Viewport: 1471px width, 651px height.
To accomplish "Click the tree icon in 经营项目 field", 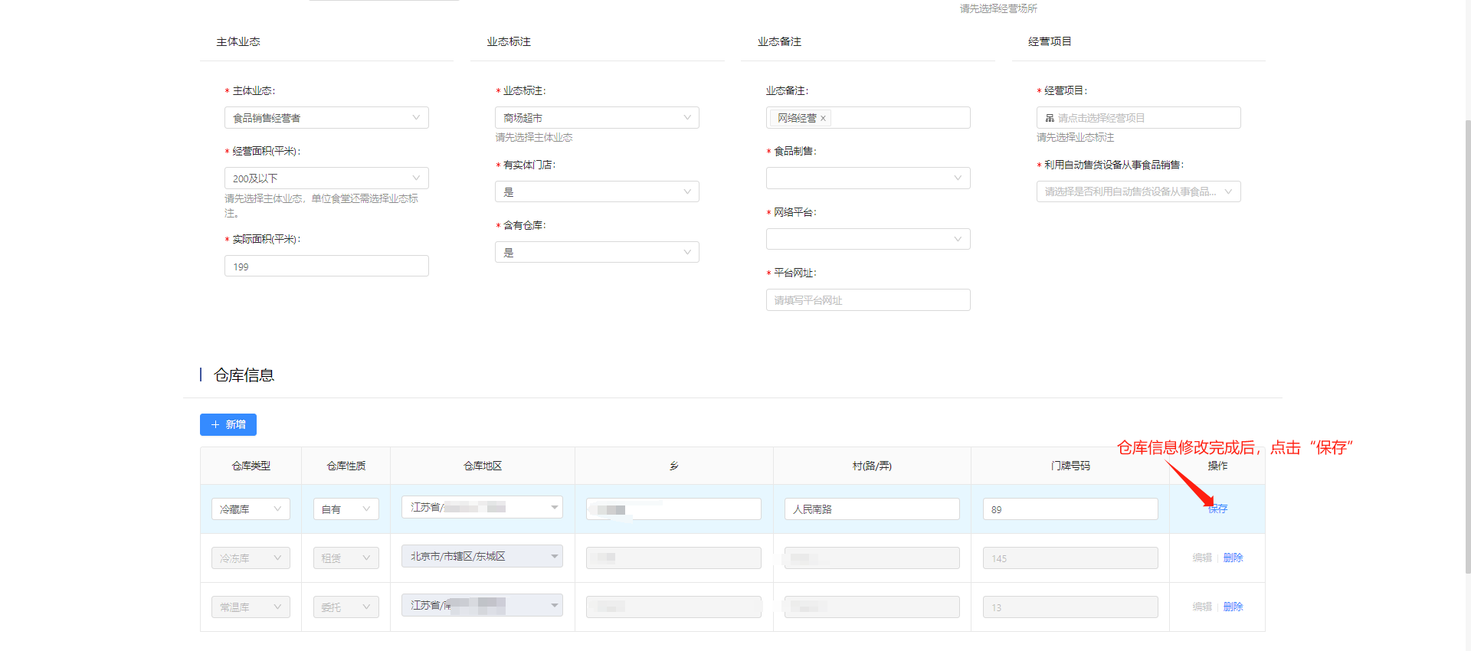I will 1050,118.
